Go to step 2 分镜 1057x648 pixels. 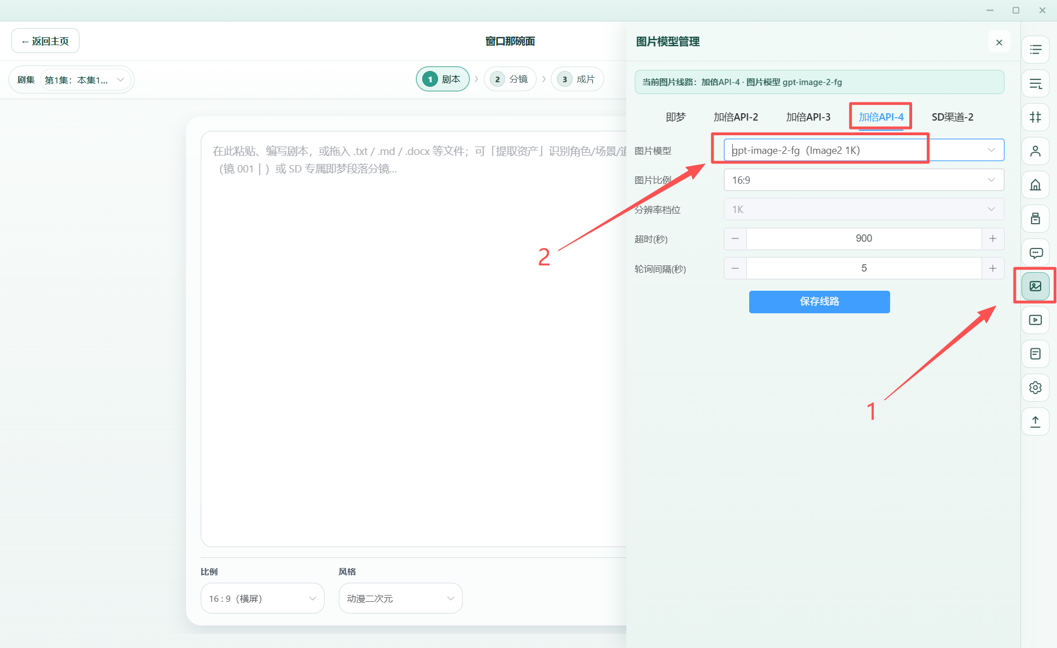[510, 79]
